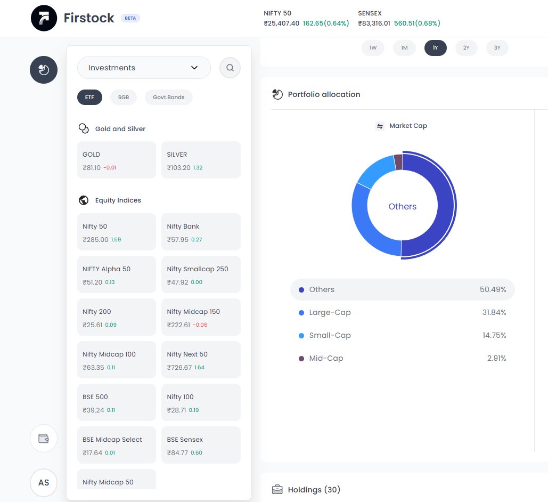Click the Market Cap toggle label

click(408, 126)
